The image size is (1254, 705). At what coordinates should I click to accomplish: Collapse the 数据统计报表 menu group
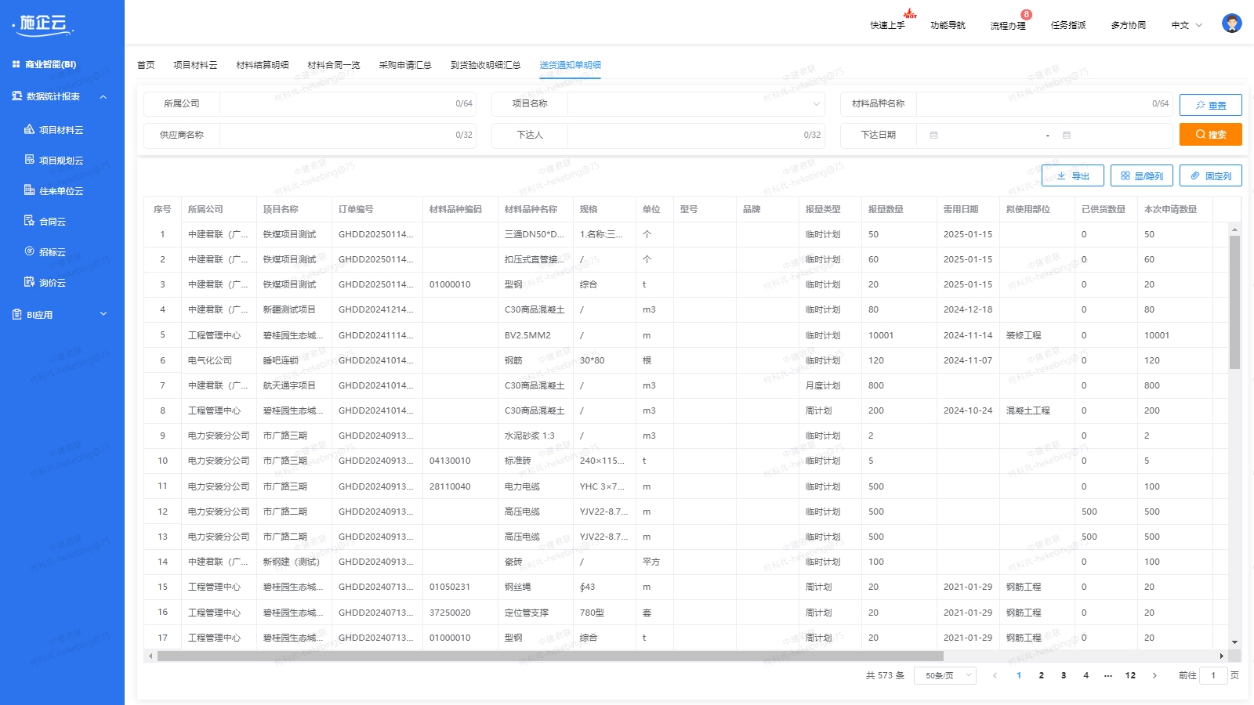[x=103, y=96]
